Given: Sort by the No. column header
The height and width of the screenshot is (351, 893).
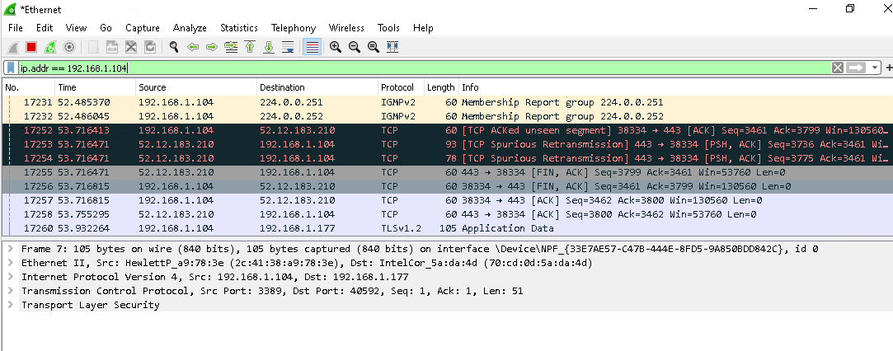Looking at the screenshot, I should coord(29,87).
